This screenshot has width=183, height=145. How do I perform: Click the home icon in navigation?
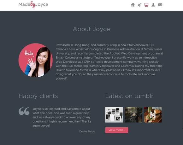pyautogui.click(x=133, y=5)
